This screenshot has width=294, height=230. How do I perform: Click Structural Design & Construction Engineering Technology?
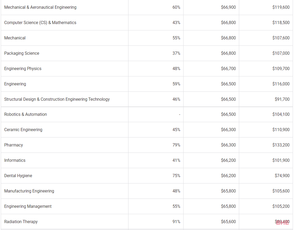[x=57, y=99]
